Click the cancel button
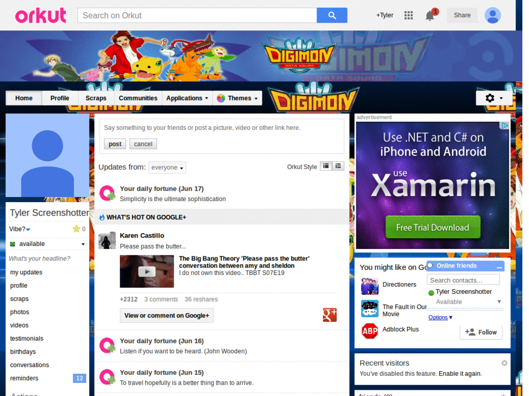The height and width of the screenshot is (396, 529). tap(143, 144)
